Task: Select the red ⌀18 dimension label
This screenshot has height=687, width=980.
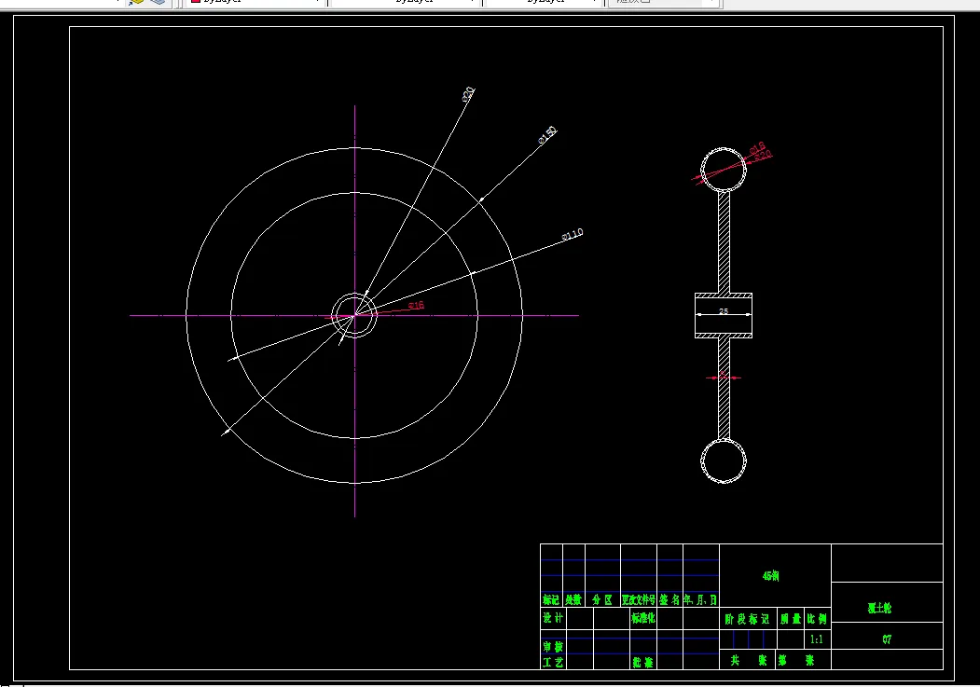Action: tap(757, 148)
